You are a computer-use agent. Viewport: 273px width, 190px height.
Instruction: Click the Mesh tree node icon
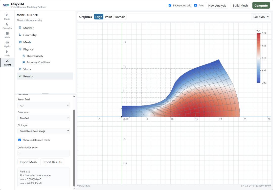(x=20, y=42)
